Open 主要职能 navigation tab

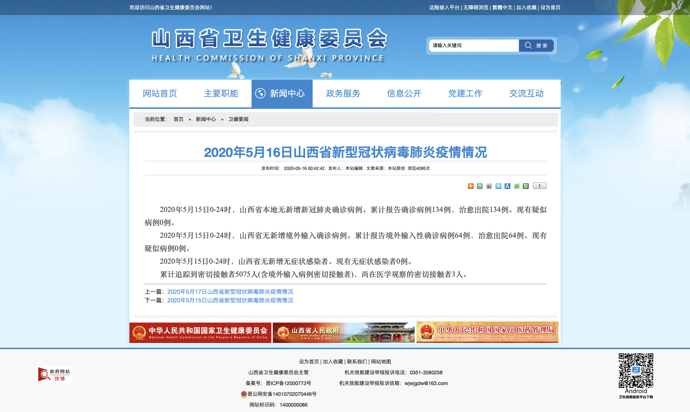pyautogui.click(x=221, y=93)
